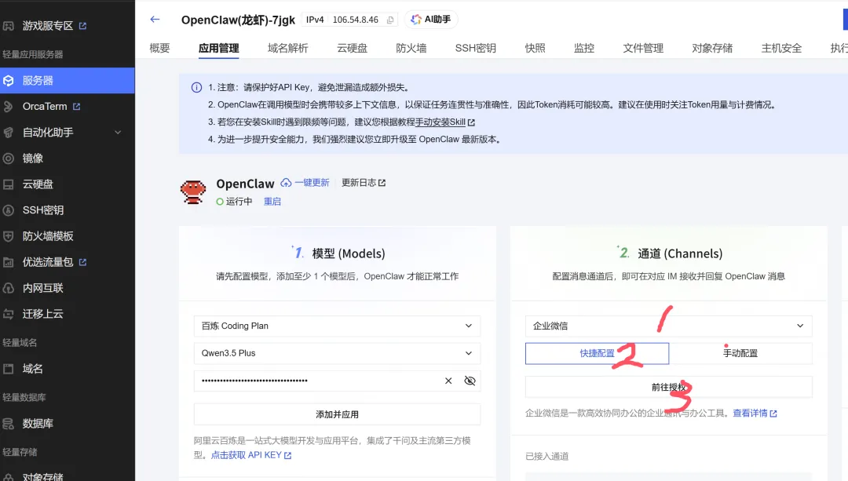Viewport: 848px width, 481px height.
Task: Switch to the top SSH密钥 tab
Action: click(x=475, y=48)
